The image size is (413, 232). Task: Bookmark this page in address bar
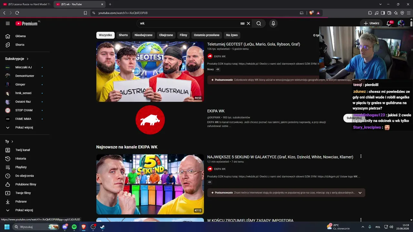point(86,13)
